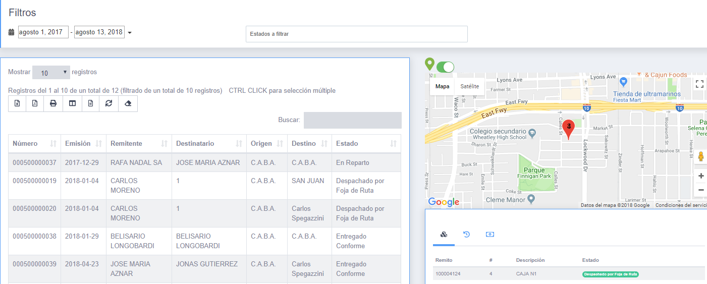This screenshot has width=707, height=284.
Task: Export the table to Excel
Action: (x=18, y=103)
